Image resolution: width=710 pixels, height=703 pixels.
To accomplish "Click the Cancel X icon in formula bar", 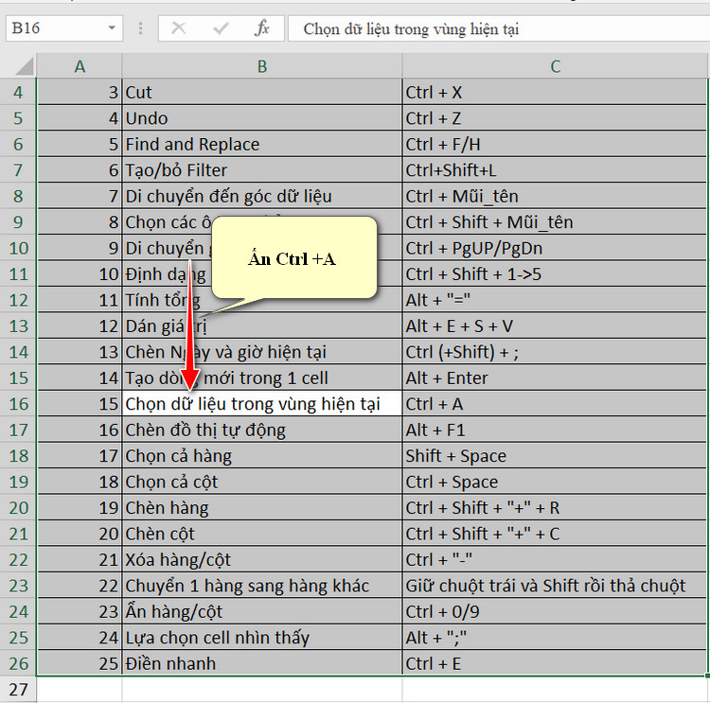I will (x=178, y=28).
